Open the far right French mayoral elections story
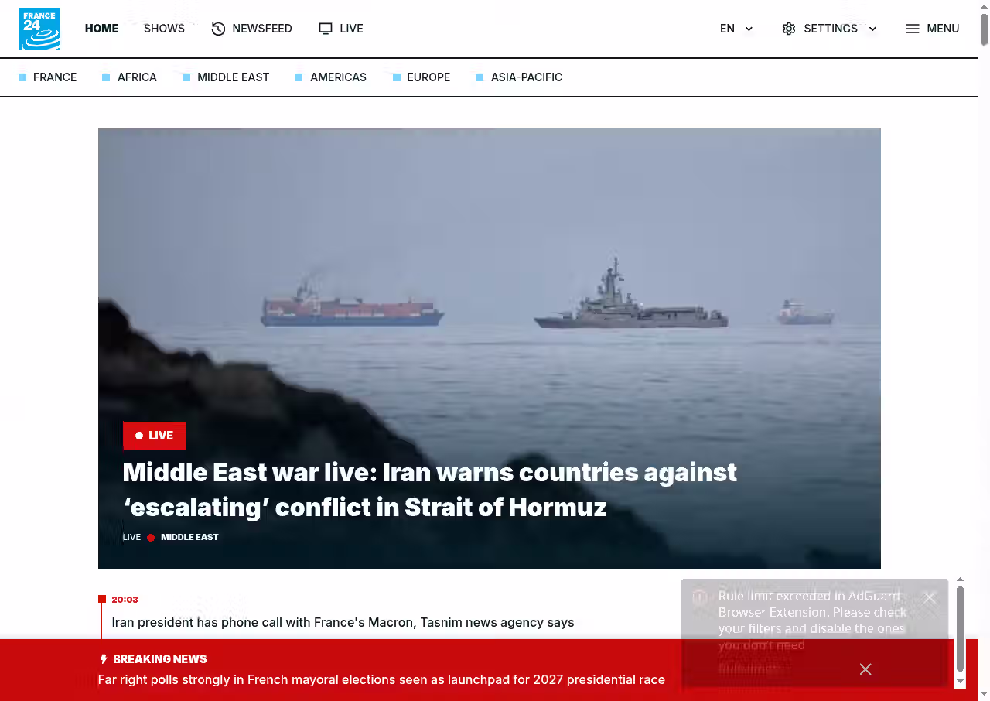990x701 pixels. (x=381, y=679)
